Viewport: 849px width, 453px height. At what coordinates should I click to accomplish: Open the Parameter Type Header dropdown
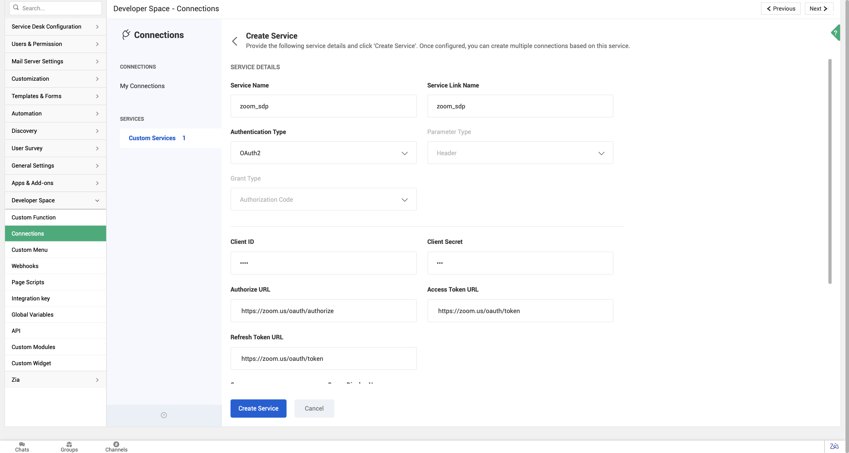[x=520, y=153]
